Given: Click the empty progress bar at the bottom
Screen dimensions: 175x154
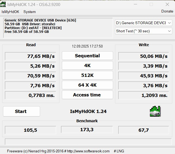Looking at the screenshot, I should [x=87, y=142].
